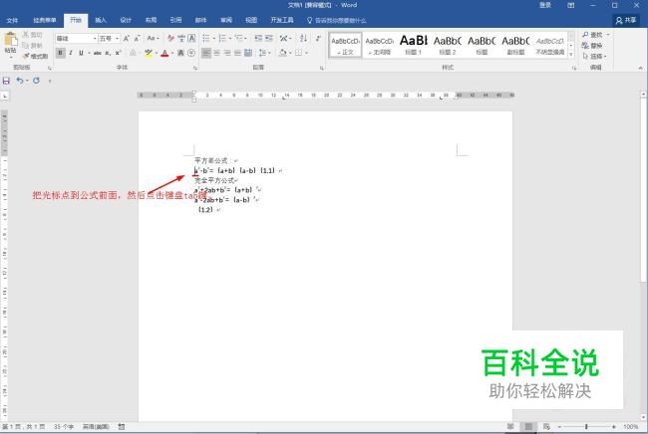Image resolution: width=648 pixels, height=434 pixels.
Task: Click the Phonetic Guide icon
Action: coord(181,39)
